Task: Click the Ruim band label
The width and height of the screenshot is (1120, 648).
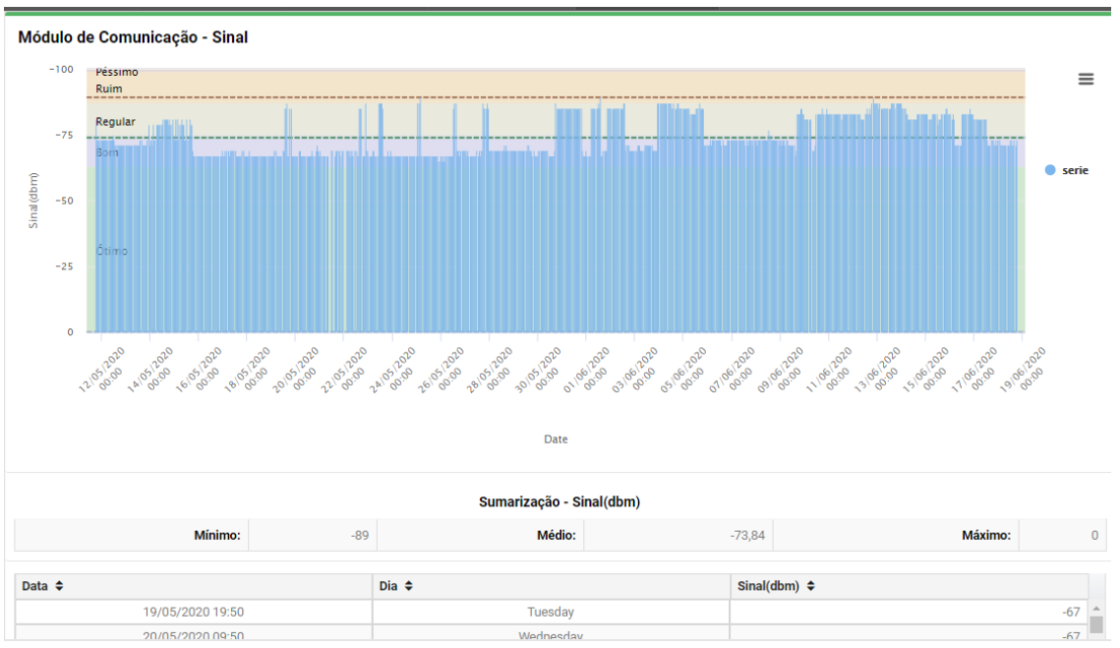Action: coord(109,88)
